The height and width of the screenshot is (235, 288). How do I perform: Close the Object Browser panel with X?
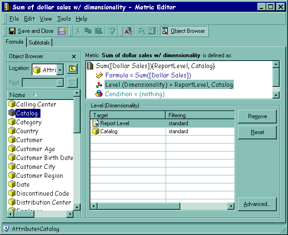coord(73,56)
